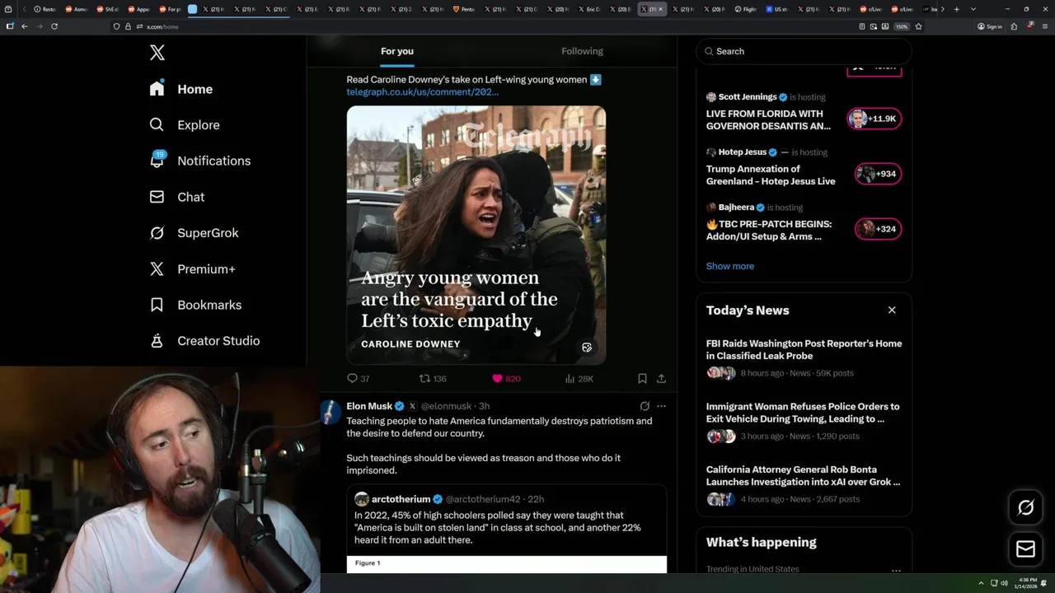Open the volume icon in system tray
The height and width of the screenshot is (593, 1055).
click(1004, 583)
